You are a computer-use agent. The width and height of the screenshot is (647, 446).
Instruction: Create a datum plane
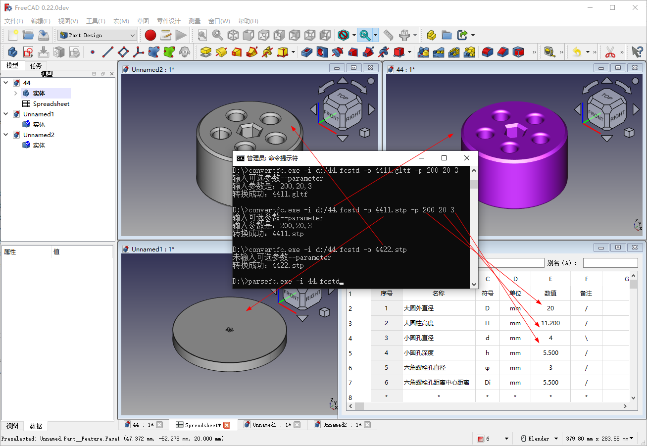[x=123, y=51]
